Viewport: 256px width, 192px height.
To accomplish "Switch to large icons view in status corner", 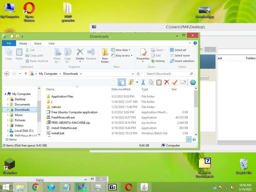I will pyautogui.click(x=194, y=139).
